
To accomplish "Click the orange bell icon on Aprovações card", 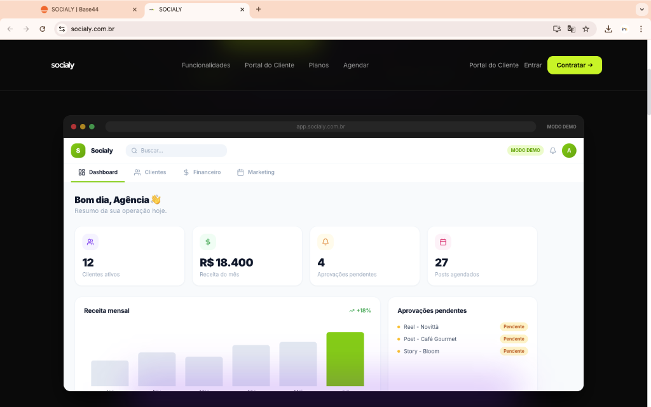I will pos(325,242).
